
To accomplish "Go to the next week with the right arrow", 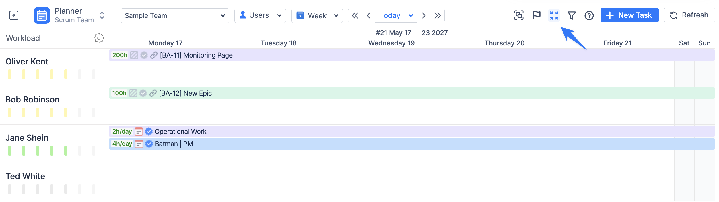I will (424, 15).
